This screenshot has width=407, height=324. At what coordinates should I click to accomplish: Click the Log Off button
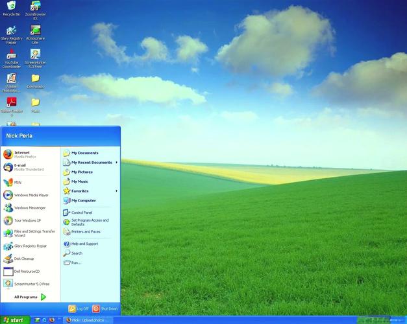(x=79, y=309)
